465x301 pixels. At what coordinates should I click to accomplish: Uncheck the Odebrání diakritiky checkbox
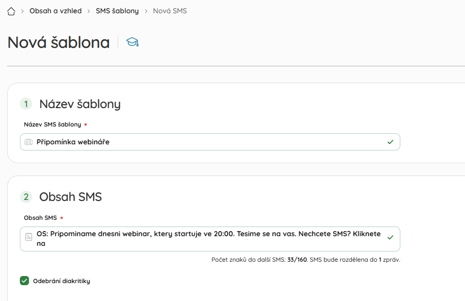click(24, 281)
